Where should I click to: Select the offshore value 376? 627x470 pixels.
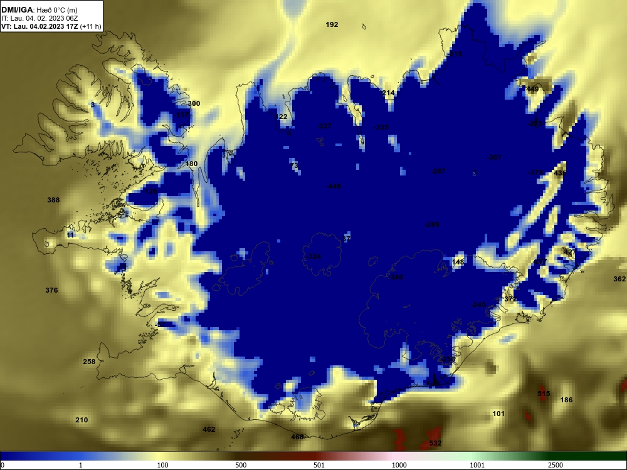tap(51, 291)
